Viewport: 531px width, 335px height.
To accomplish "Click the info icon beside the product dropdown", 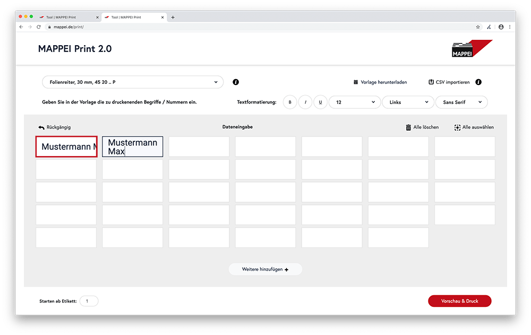I will click(236, 82).
